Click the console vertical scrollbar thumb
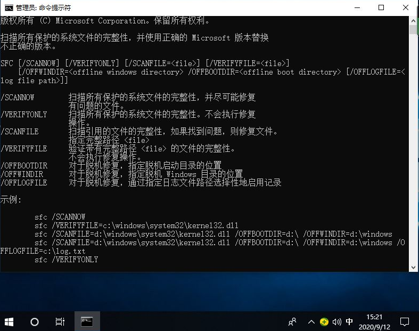 [414, 30]
